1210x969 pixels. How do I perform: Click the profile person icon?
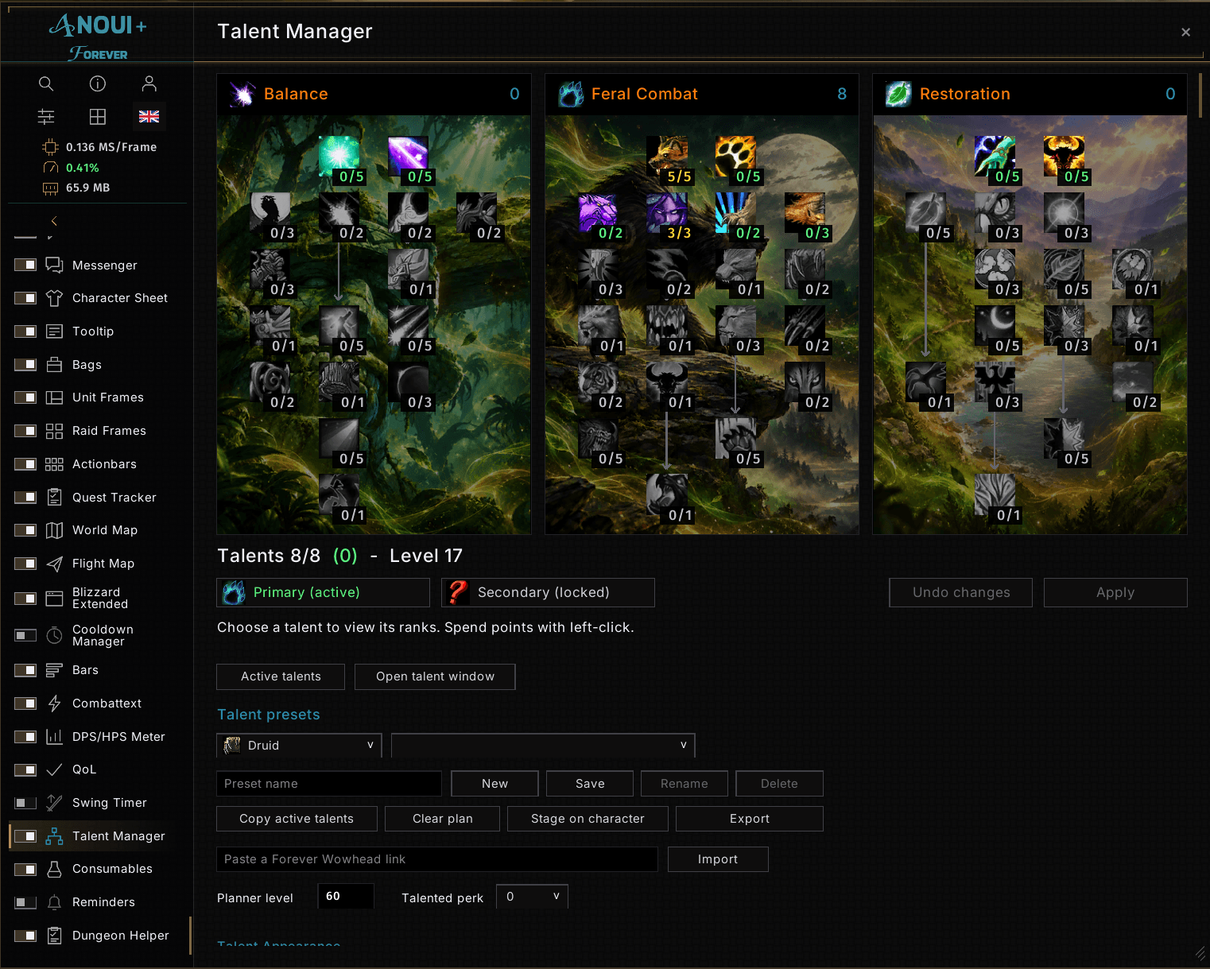tap(149, 83)
